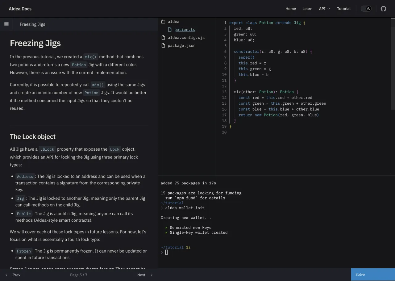395x281 pixels.
Task: Open potion.ts from the file tree
Action: click(185, 29)
